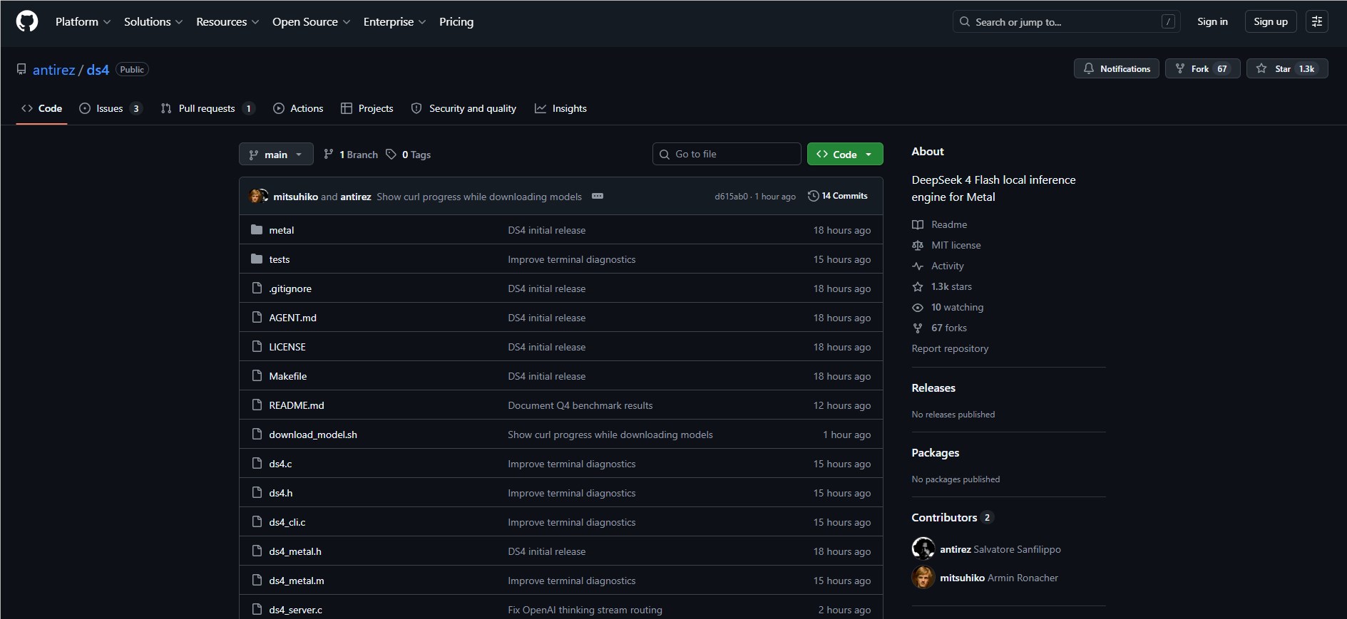Open the ds4.c file

[280, 464]
